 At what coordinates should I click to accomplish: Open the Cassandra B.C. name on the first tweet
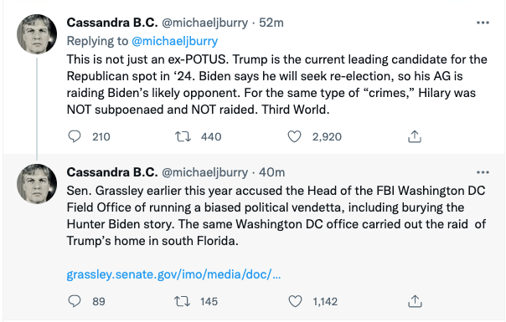(112, 23)
